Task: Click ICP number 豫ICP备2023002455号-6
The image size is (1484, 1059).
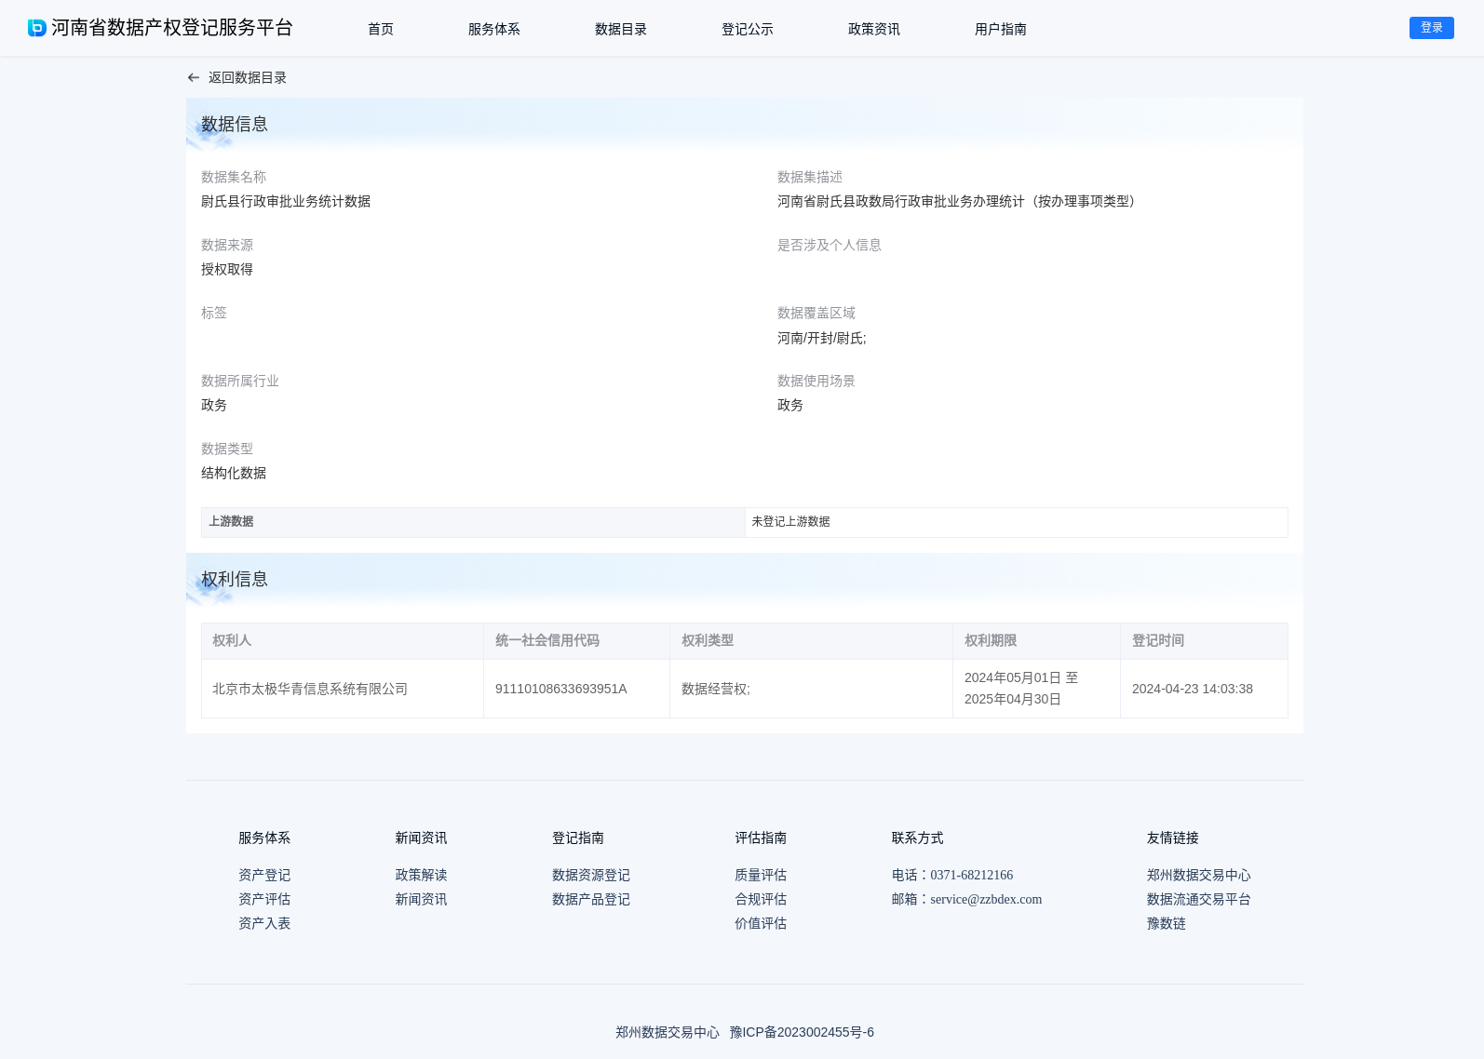Action: (x=802, y=1032)
